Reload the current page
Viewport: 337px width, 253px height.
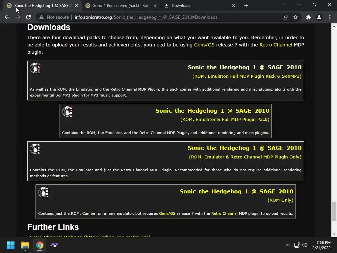28,17
